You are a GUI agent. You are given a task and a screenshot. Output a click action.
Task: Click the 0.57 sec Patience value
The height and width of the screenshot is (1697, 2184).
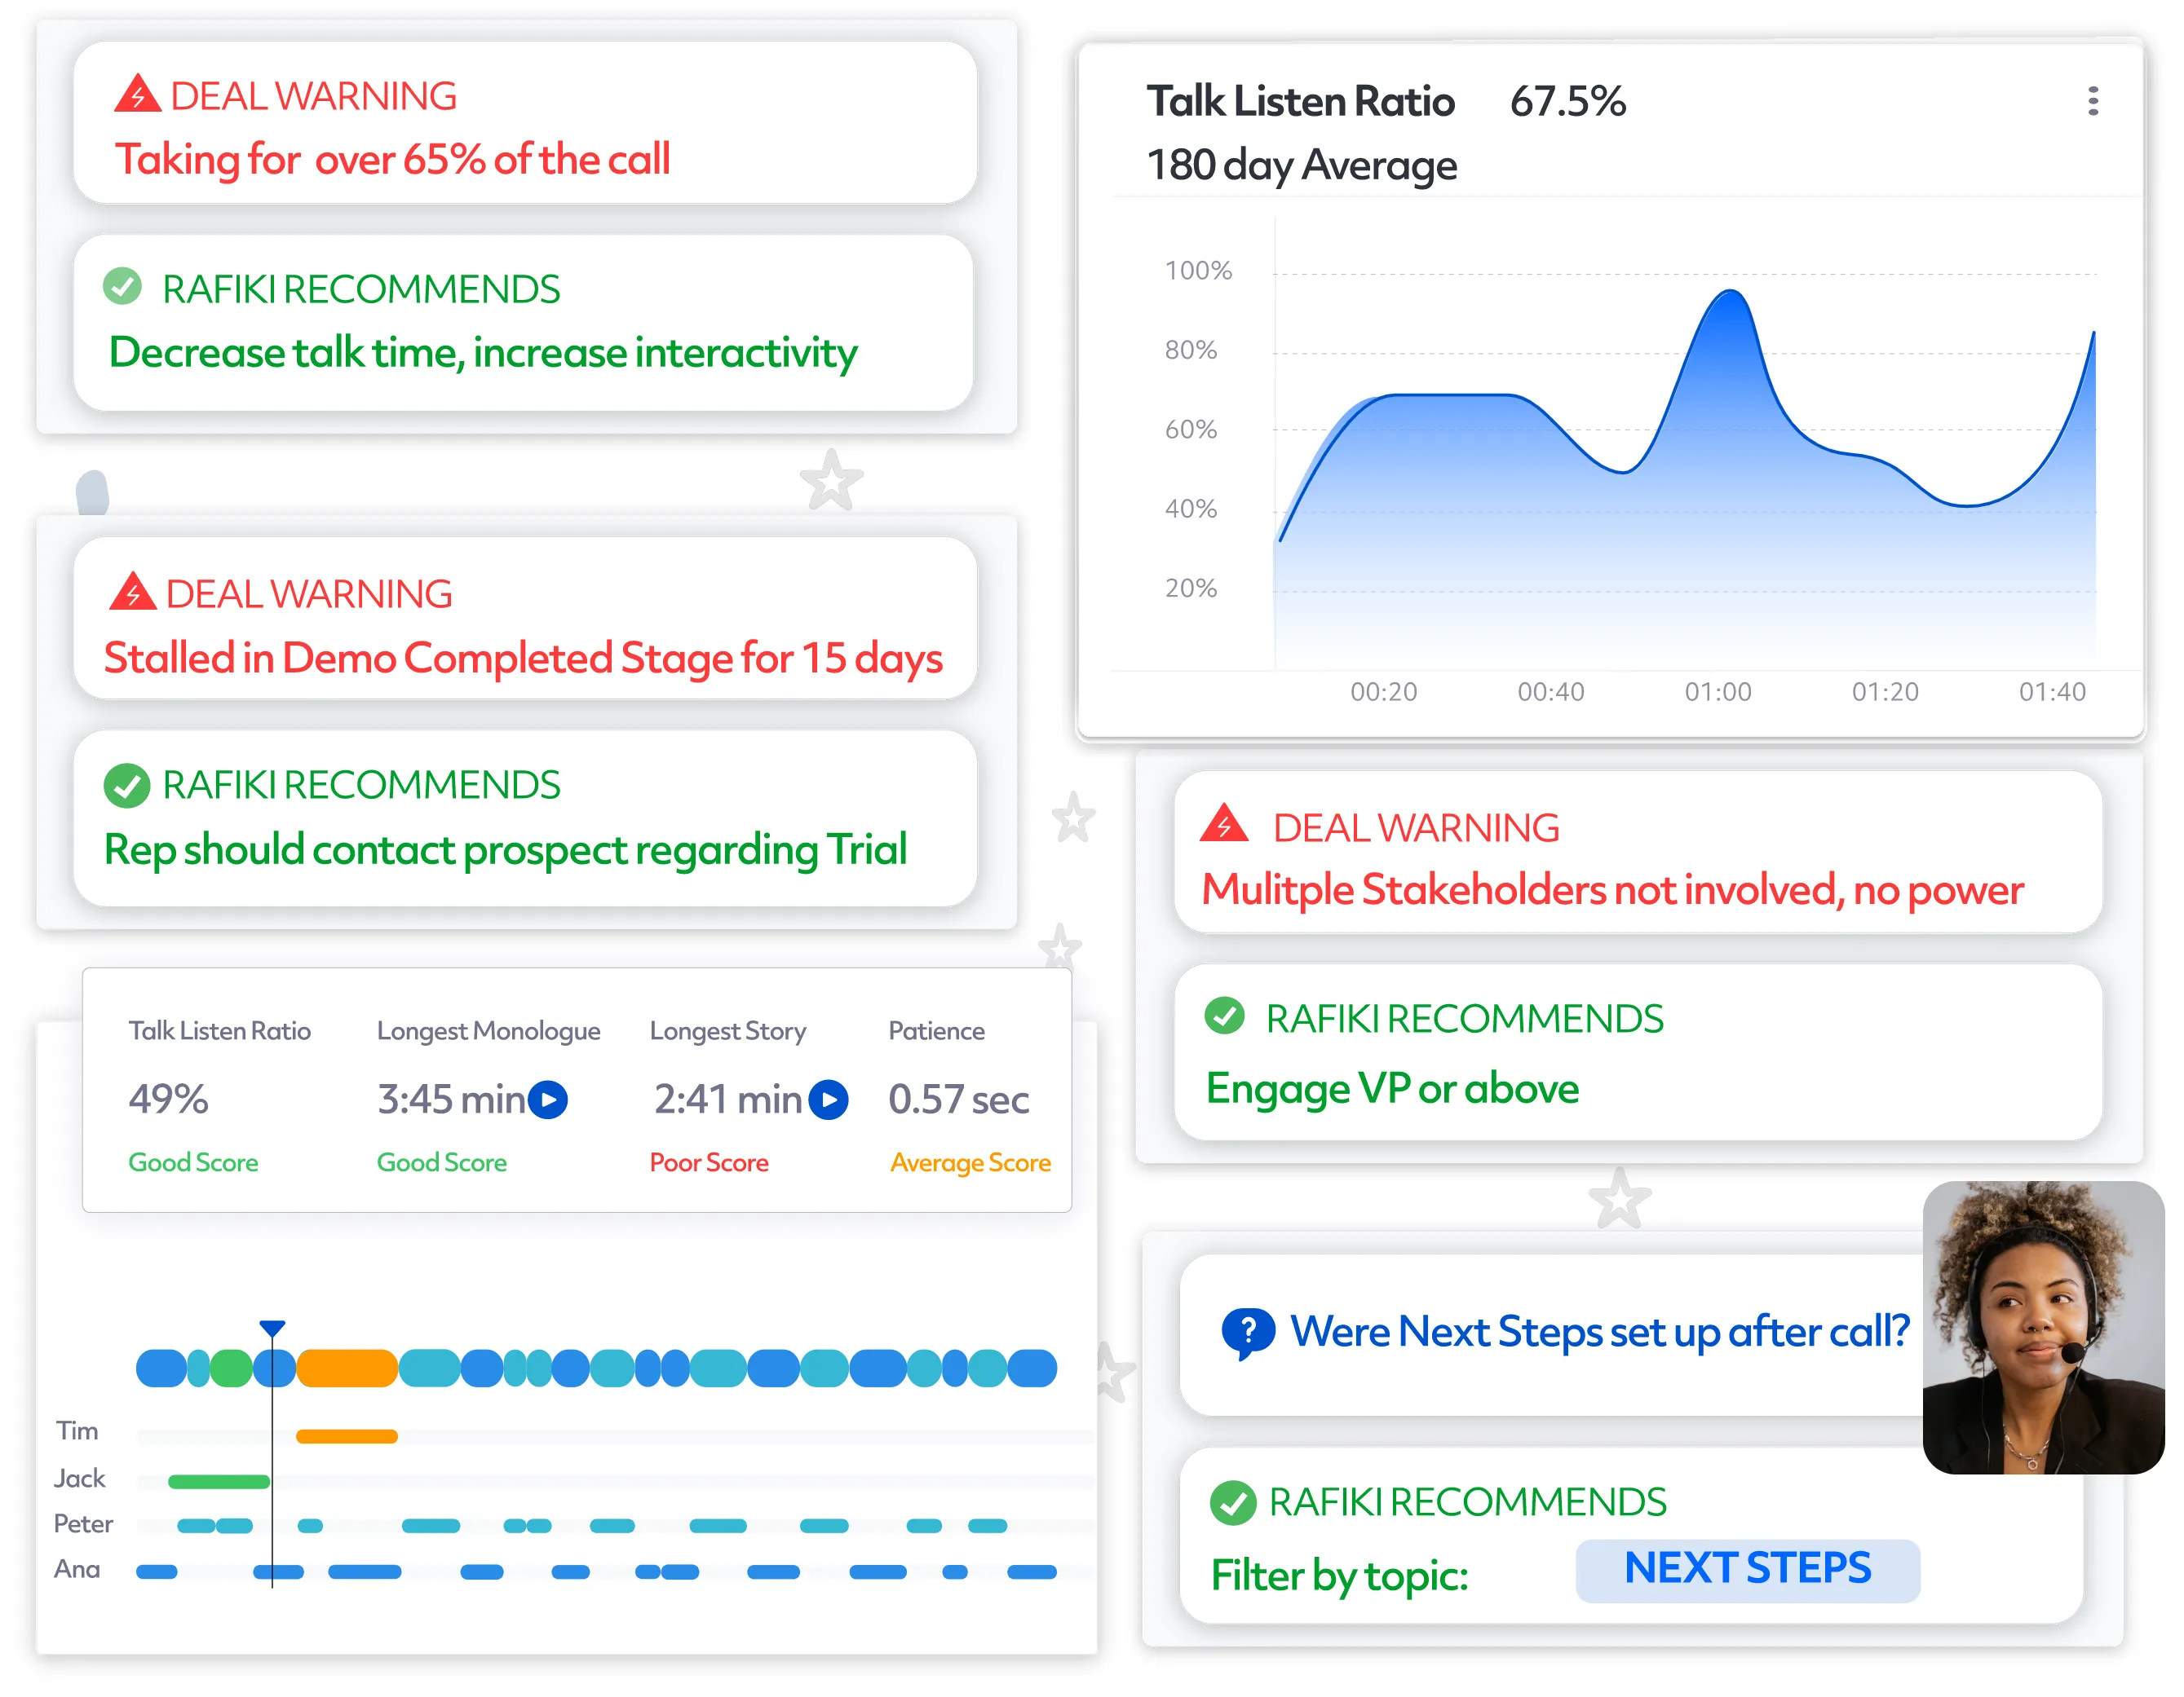point(959,1100)
